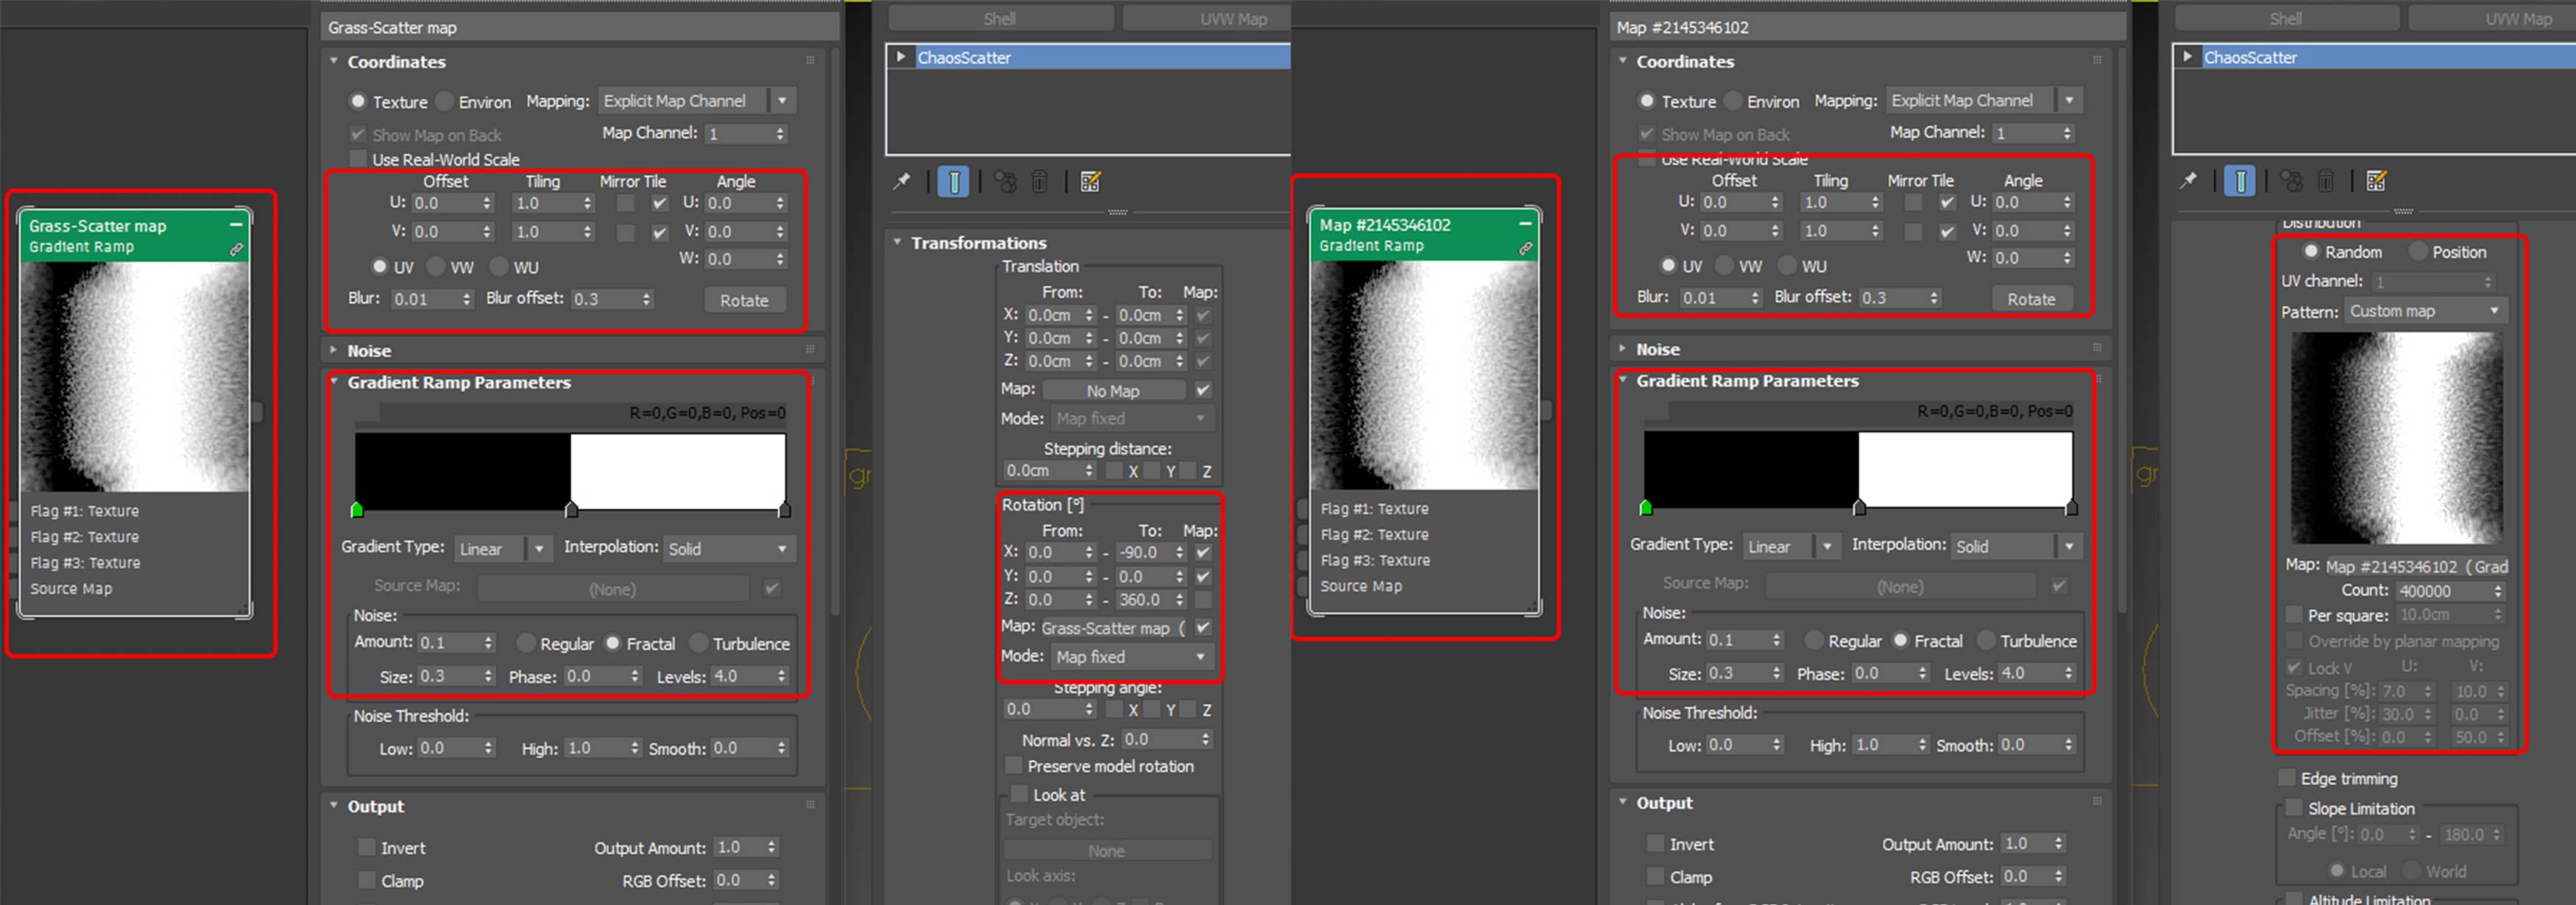This screenshot has width=2576, height=905.
Task: Click Rotate button in Grass-Scatter map Coordinates
Action: [x=744, y=300]
